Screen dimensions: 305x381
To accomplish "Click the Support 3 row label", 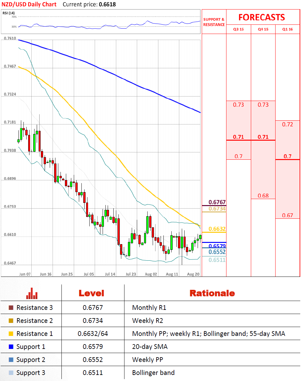I will [31, 373].
